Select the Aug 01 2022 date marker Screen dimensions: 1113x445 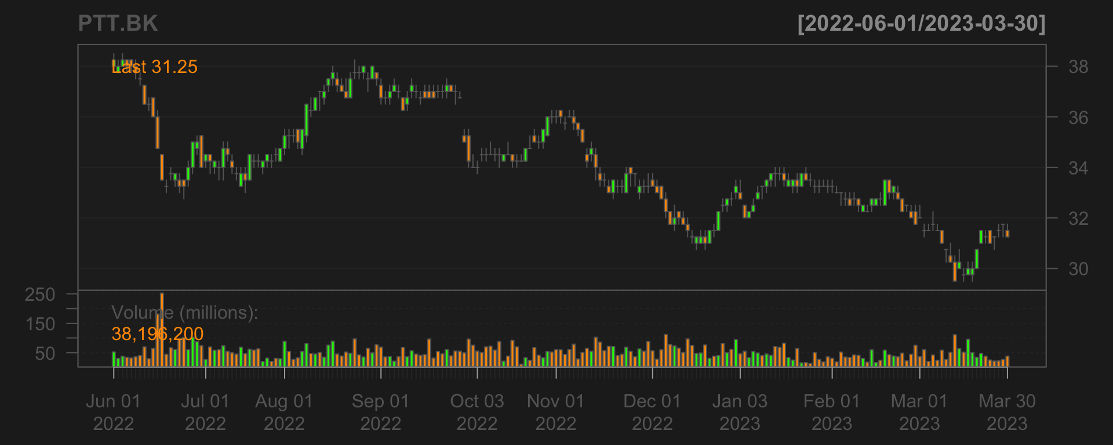pyautogui.click(x=284, y=412)
